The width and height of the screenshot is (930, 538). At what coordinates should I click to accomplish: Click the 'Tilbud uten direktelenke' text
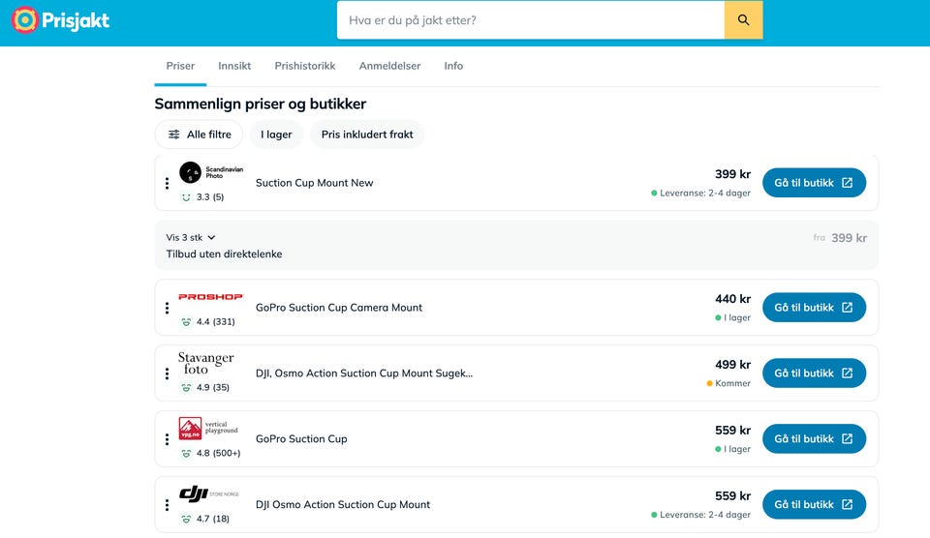tap(224, 254)
